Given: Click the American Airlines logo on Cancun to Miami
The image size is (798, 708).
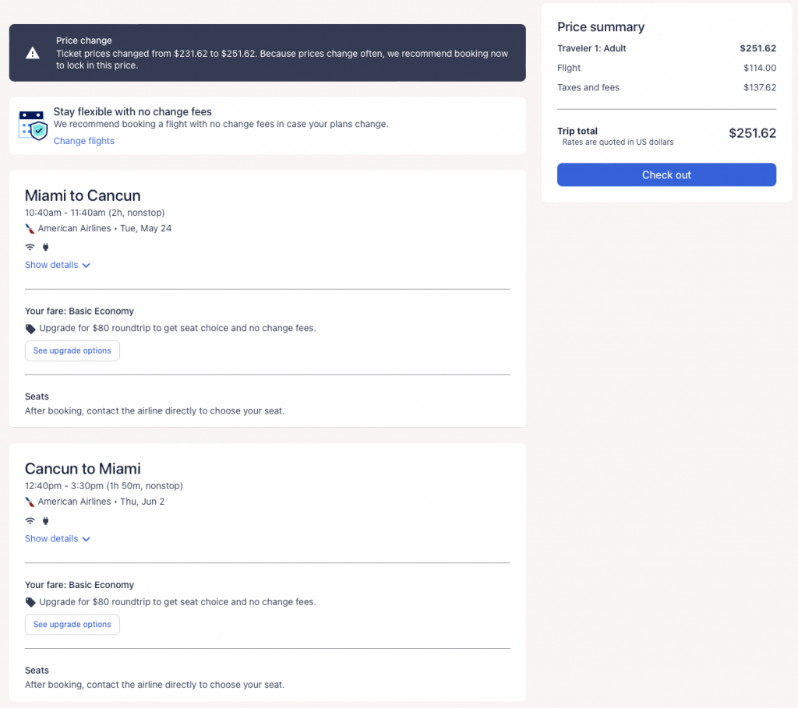Looking at the screenshot, I should point(30,502).
